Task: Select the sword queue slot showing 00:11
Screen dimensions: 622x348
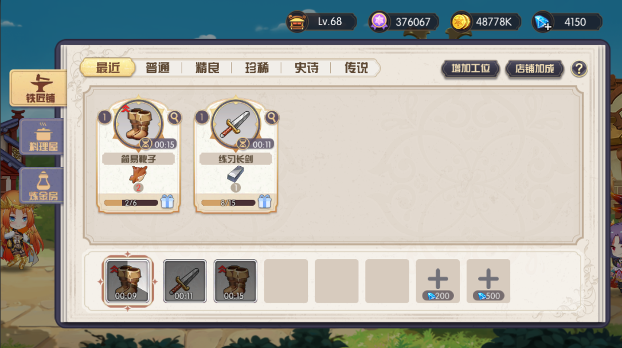Action: pyautogui.click(x=185, y=281)
